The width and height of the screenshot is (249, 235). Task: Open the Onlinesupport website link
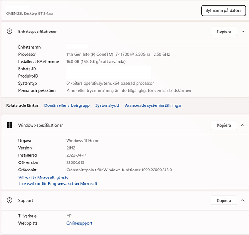79,223
